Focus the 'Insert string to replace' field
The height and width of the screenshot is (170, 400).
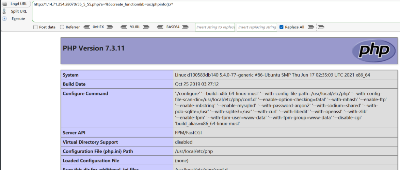(215, 27)
